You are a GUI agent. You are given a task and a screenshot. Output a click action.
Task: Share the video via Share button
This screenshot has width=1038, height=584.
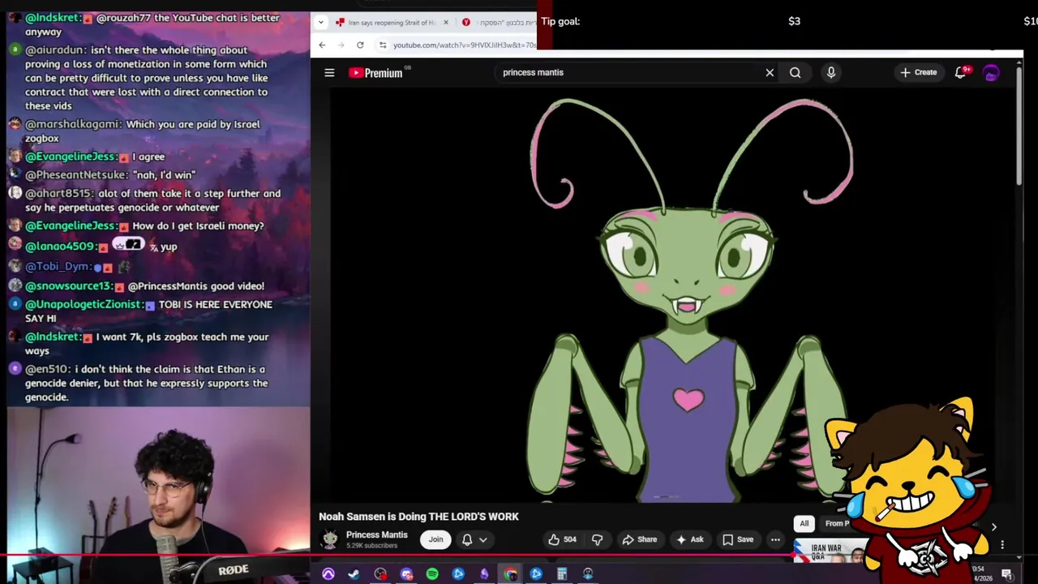(639, 539)
